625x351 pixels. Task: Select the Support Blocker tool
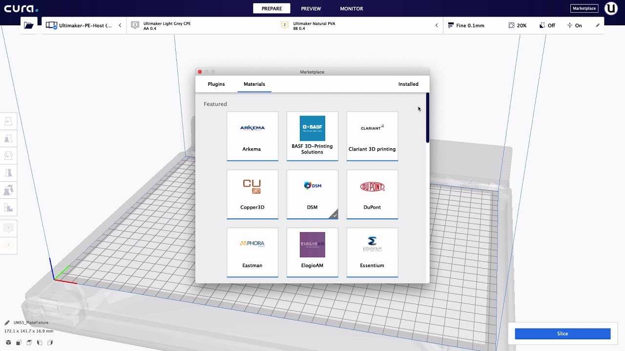coord(8,208)
